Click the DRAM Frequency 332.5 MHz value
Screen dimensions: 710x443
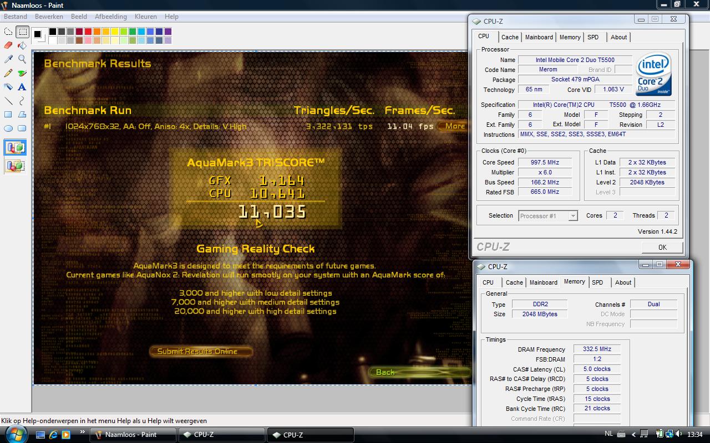(597, 349)
